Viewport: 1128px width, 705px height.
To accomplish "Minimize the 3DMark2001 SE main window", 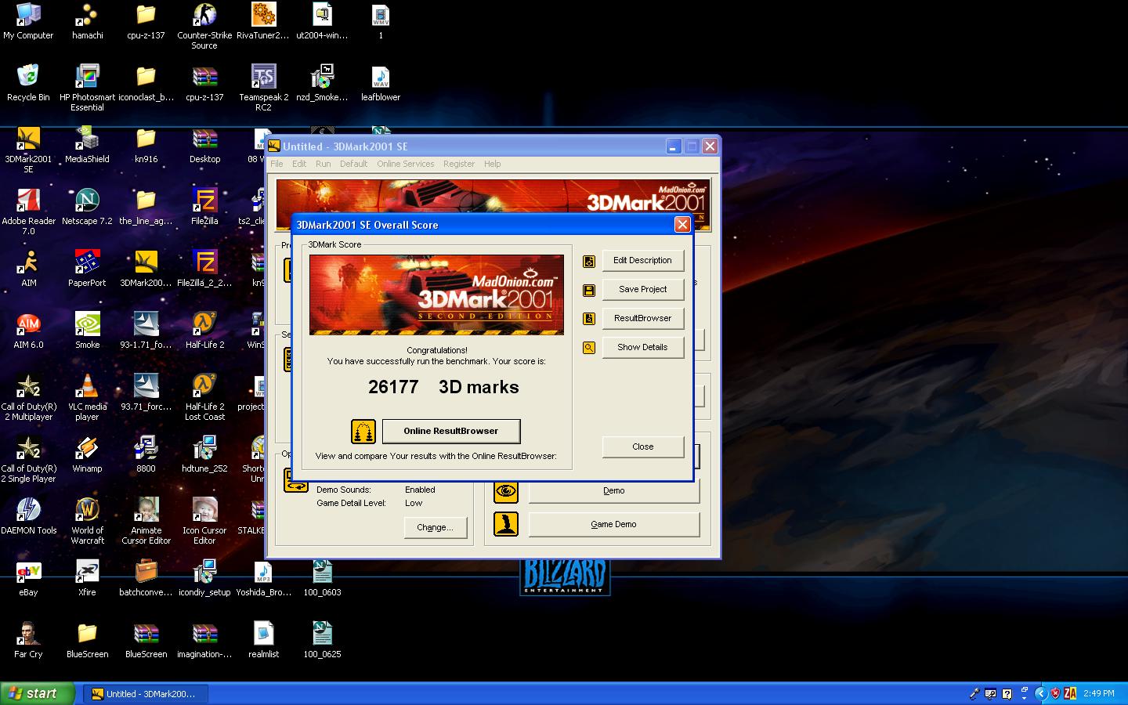I will coord(674,146).
